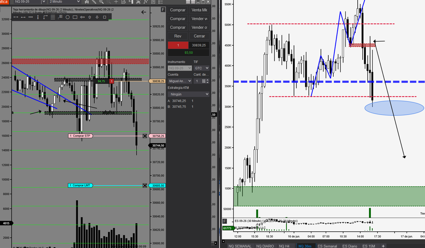425x248 pixels.
Task: Select the arrow line drawing tool
Action: click(82, 17)
